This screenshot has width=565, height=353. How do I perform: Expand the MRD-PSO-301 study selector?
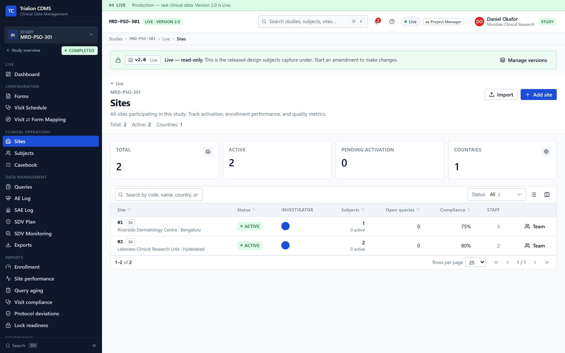(x=51, y=35)
